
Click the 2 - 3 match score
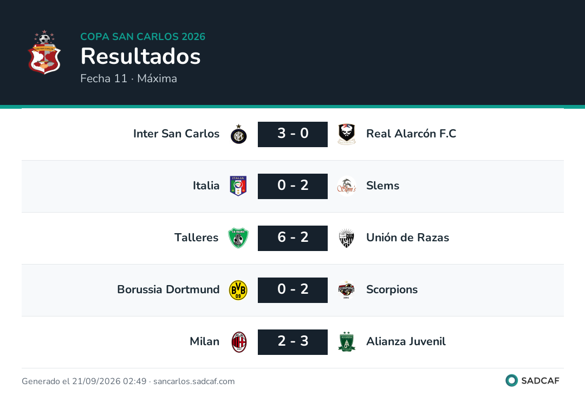pyautogui.click(x=293, y=342)
